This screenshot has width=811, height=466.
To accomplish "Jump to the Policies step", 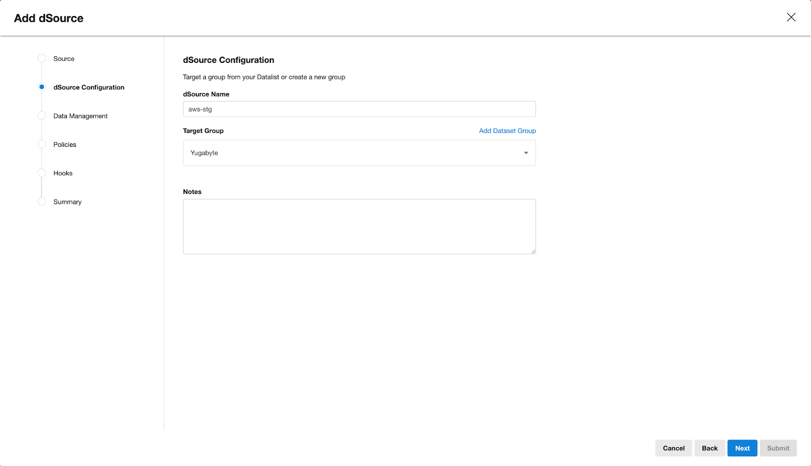I will (x=65, y=144).
